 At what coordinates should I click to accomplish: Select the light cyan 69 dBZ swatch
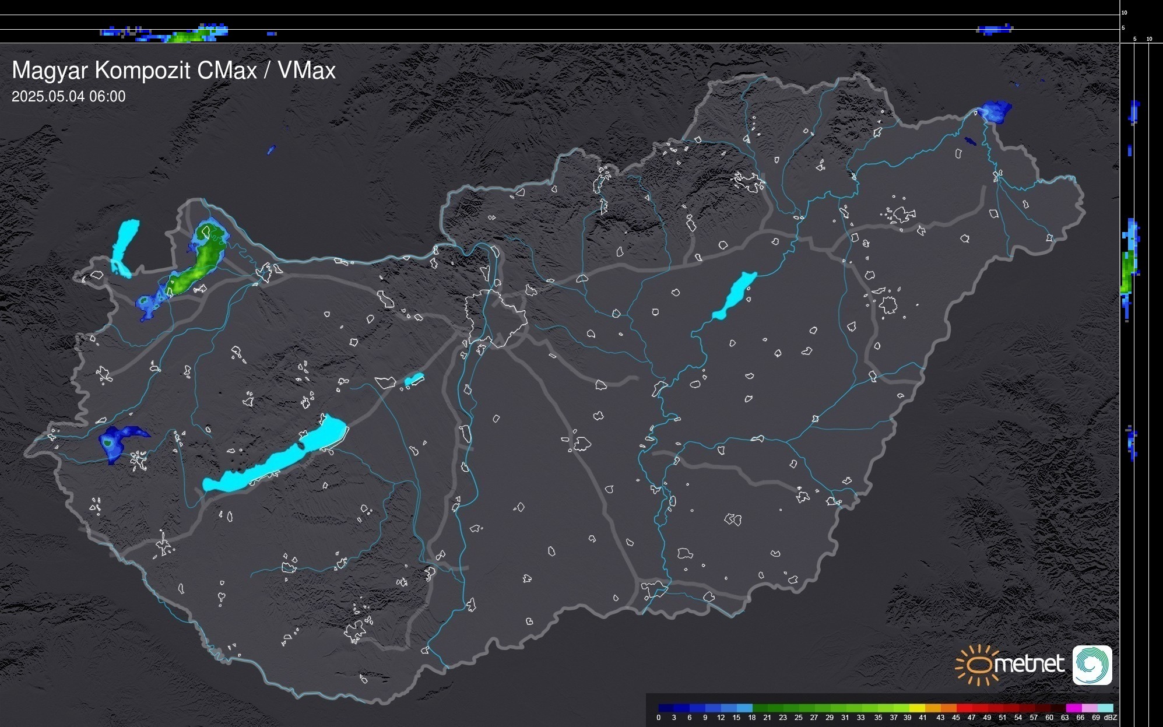(x=1105, y=708)
